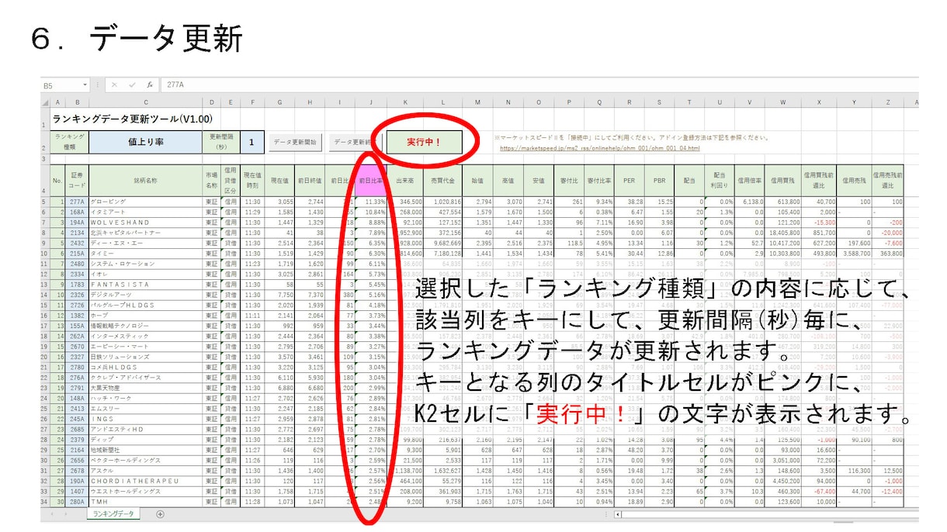The image size is (947, 532).
Task: Click the formula bar confirm checkmark icon
Action: [131, 85]
